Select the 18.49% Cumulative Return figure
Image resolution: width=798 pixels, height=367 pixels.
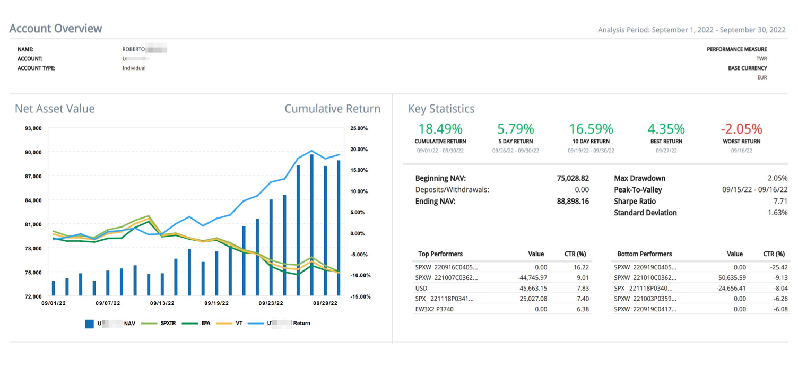(440, 129)
